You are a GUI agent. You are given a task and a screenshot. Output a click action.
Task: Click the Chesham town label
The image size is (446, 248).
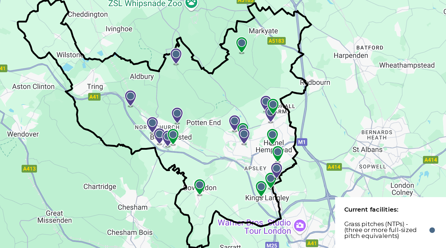[132, 207]
